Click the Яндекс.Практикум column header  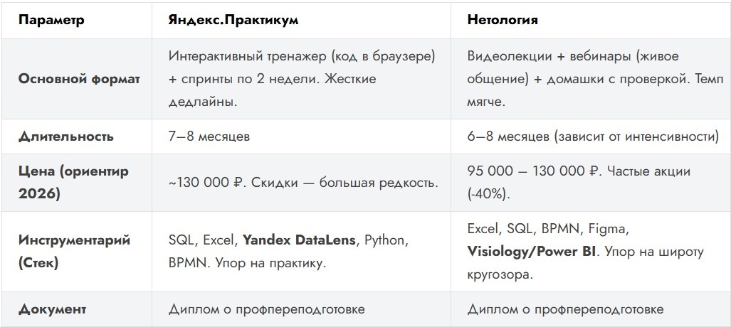233,21
